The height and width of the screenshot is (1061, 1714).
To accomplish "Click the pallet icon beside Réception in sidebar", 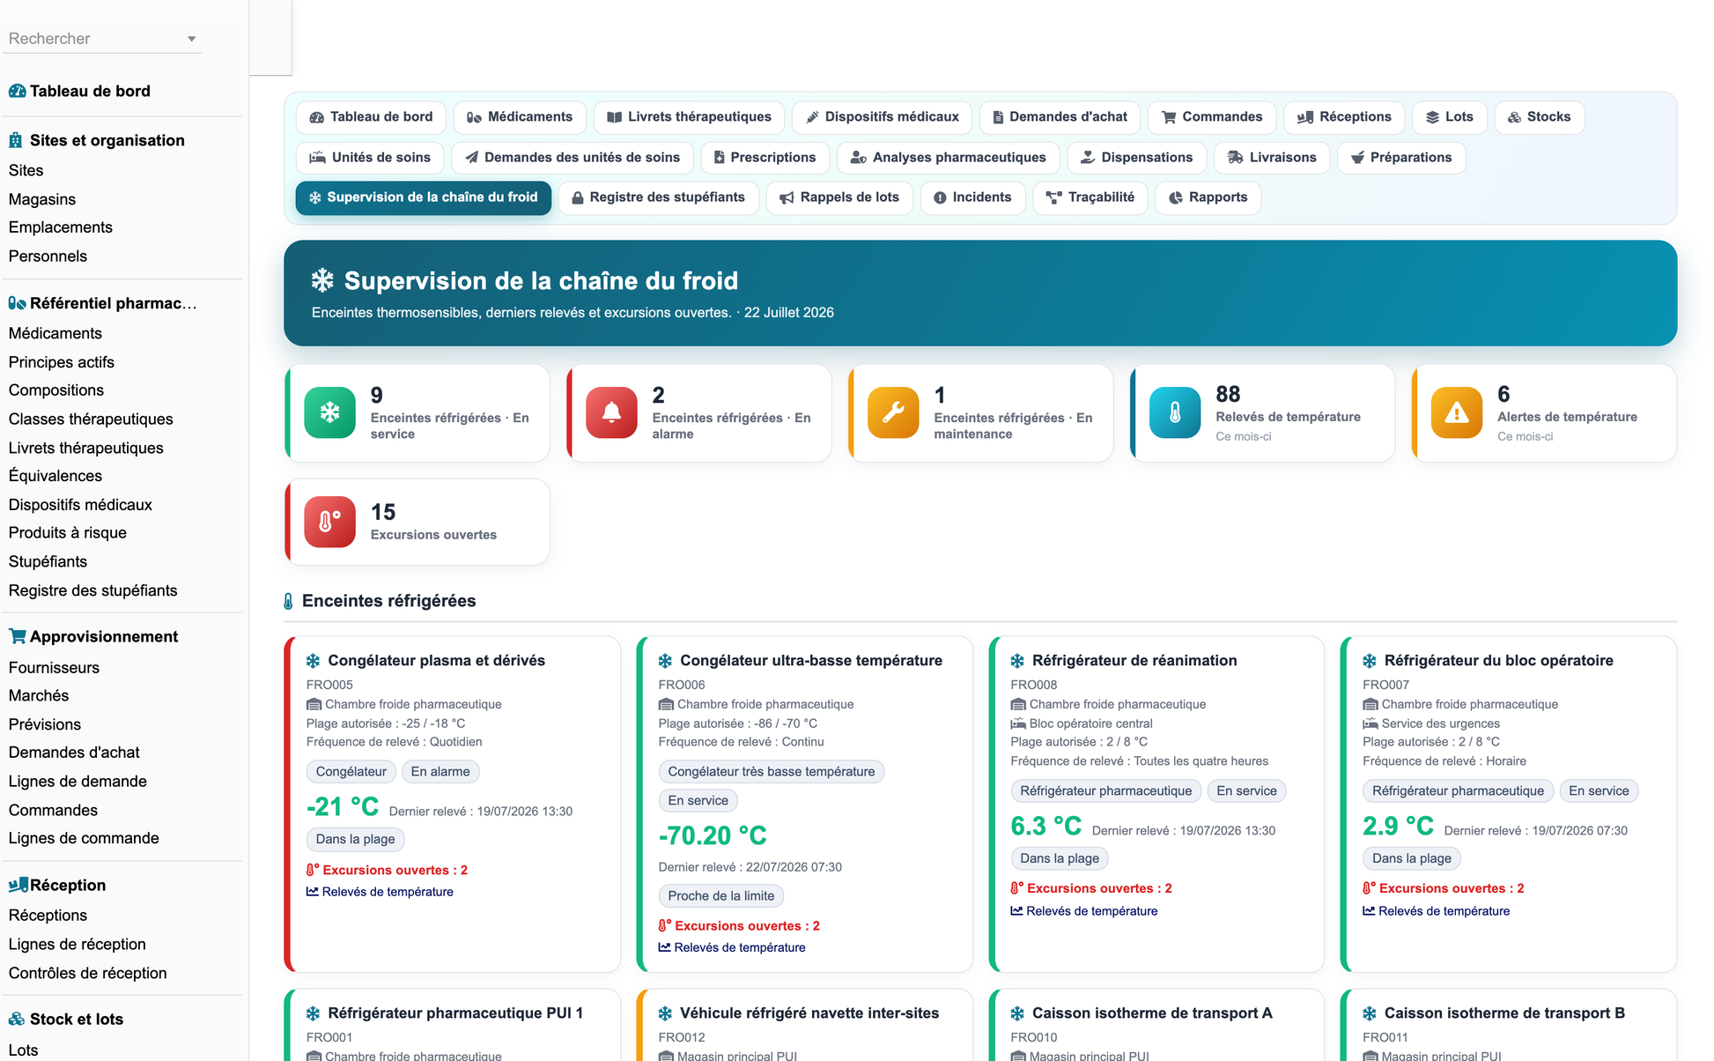I will [18, 885].
